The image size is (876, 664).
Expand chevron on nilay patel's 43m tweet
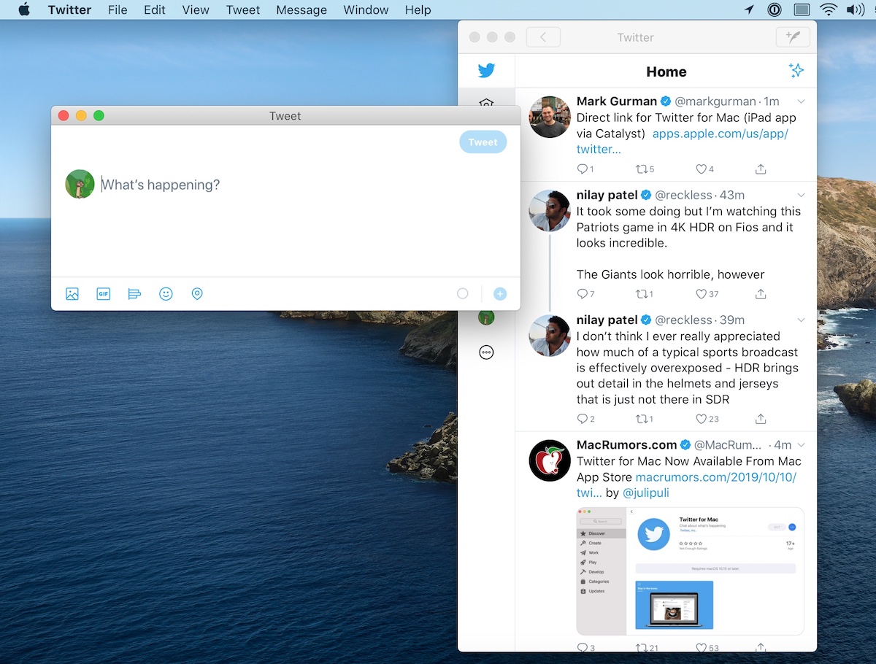click(x=801, y=196)
